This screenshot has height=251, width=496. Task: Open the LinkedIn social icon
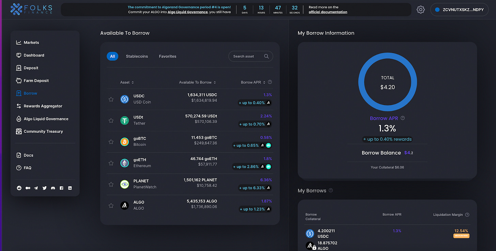70,188
